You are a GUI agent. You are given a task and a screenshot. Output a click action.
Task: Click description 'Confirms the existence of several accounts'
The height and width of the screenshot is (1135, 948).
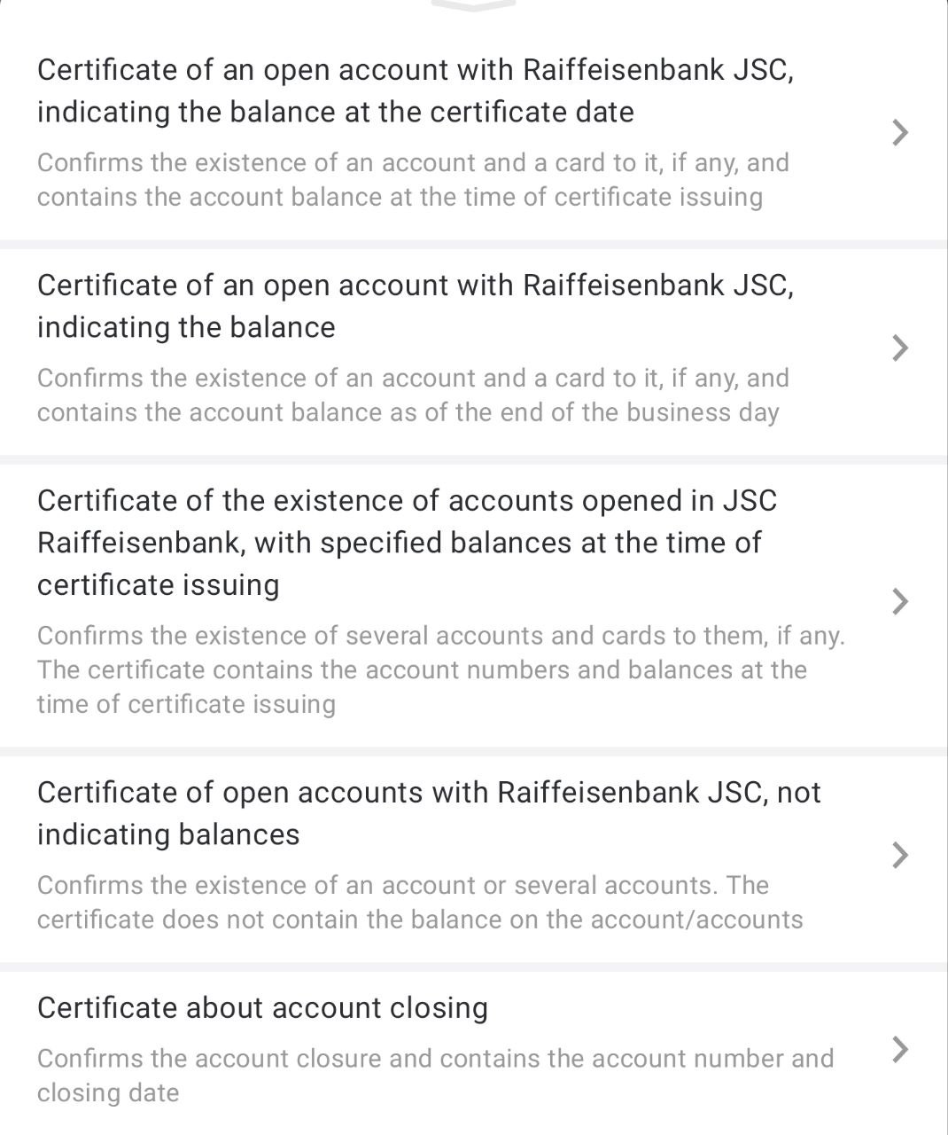point(440,636)
